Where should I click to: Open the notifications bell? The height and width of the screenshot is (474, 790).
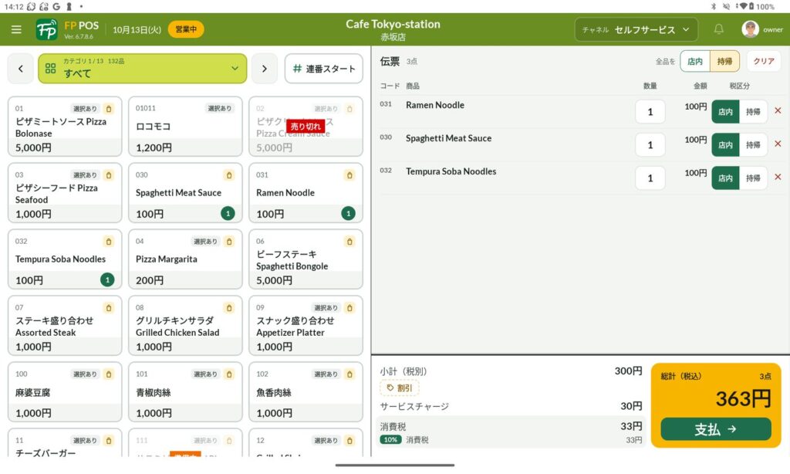719,29
